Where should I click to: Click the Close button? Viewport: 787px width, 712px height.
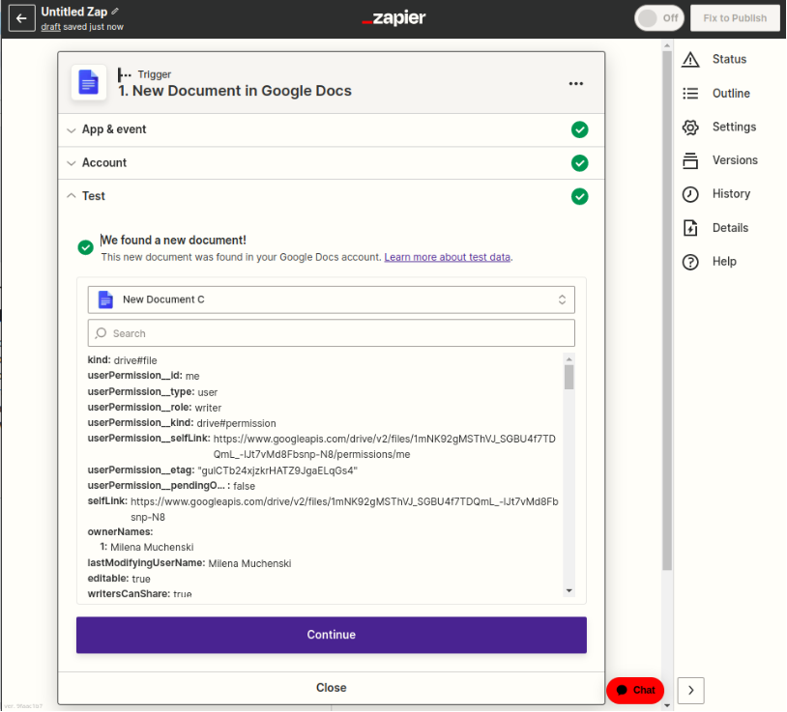332,688
